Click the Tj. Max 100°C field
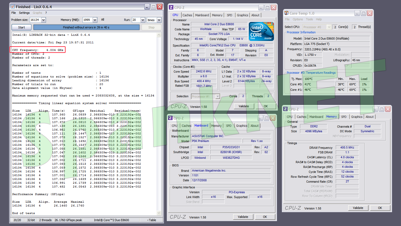The image size is (401, 226). 320,79
